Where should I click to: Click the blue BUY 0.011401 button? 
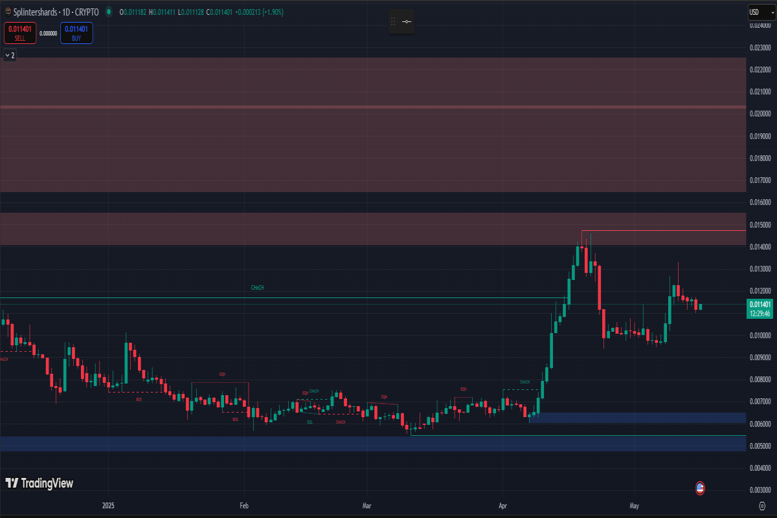click(76, 33)
